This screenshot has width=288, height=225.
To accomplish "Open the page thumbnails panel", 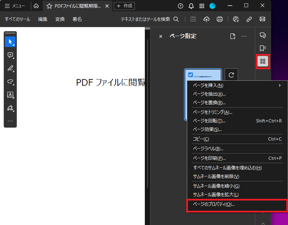I will click(x=263, y=61).
